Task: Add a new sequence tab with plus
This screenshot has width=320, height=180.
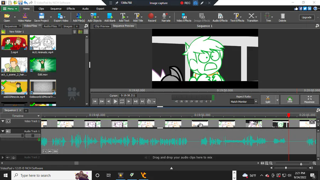Action: coord(26,111)
